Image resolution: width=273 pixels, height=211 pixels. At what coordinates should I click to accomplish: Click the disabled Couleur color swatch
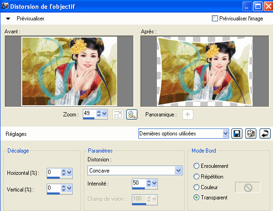[248, 187]
